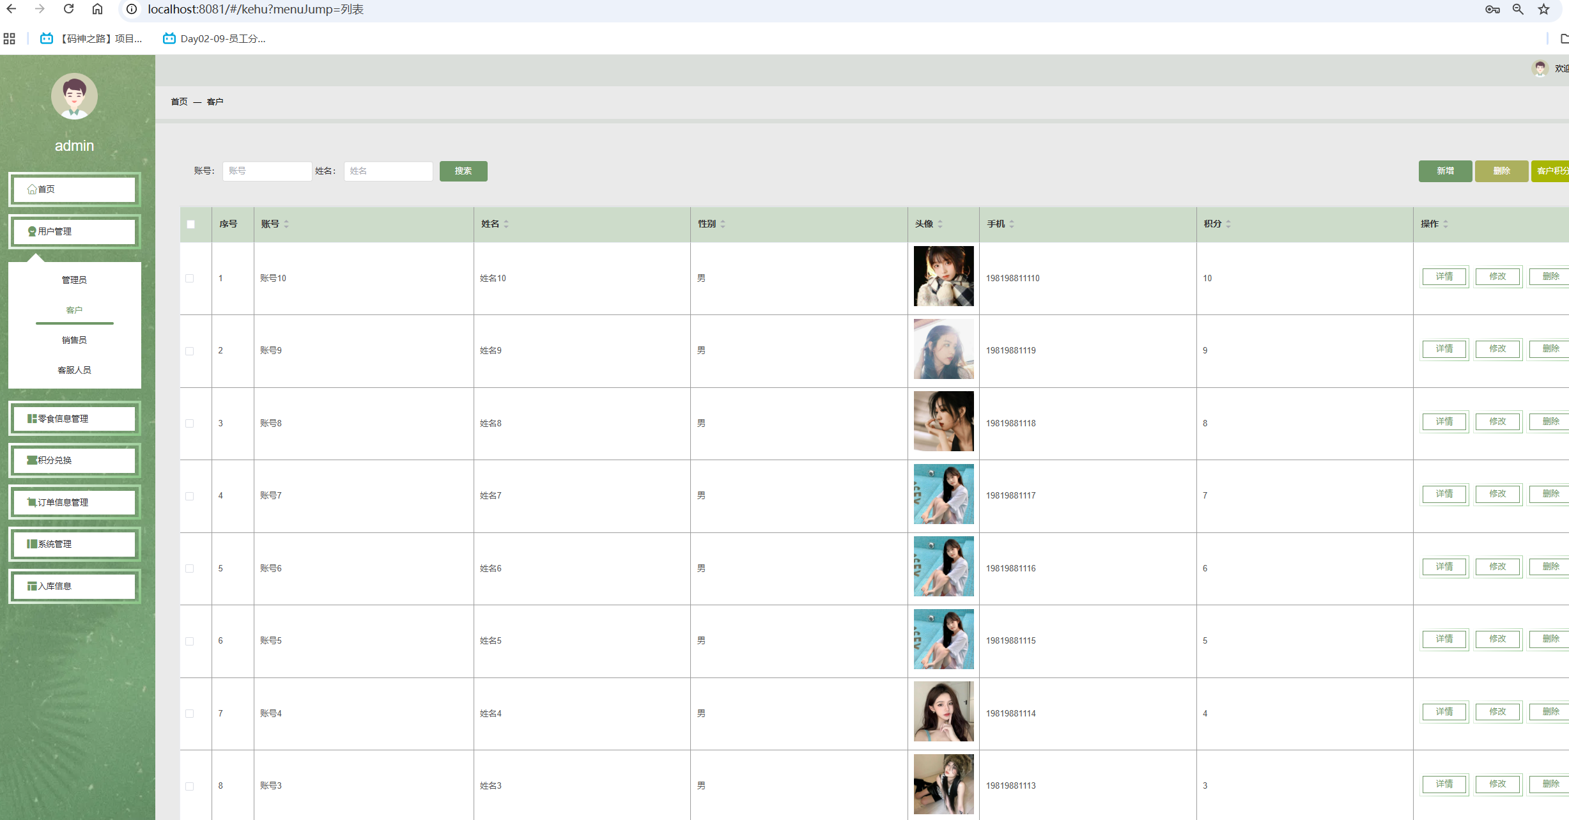Tick the select-all checkbox in the table header
The width and height of the screenshot is (1569, 820).
coord(190,224)
